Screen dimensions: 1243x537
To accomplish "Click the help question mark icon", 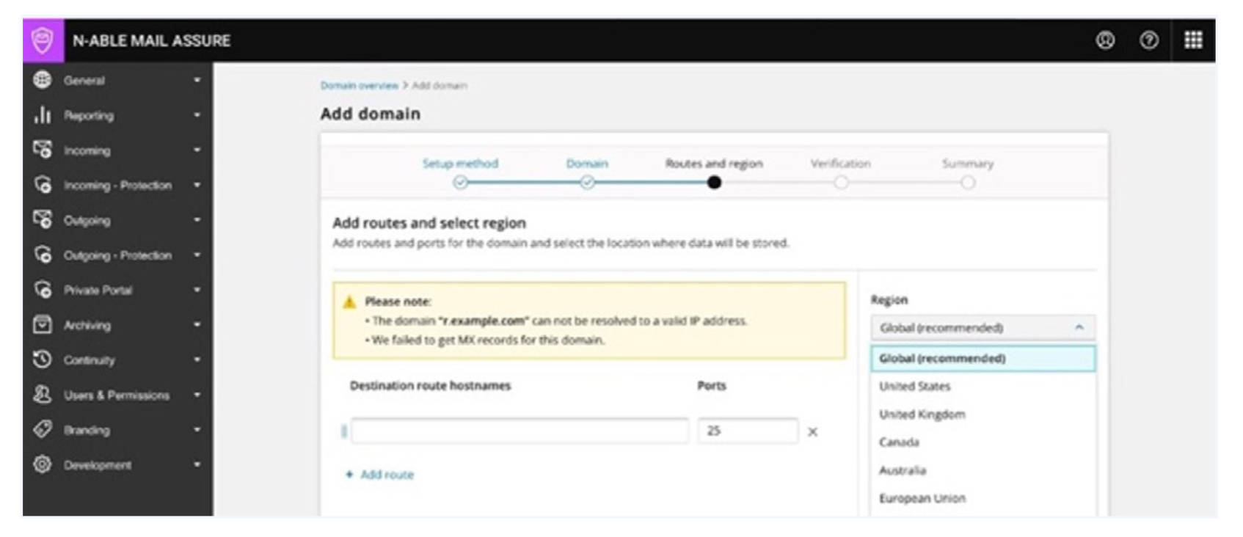I will point(1149,40).
